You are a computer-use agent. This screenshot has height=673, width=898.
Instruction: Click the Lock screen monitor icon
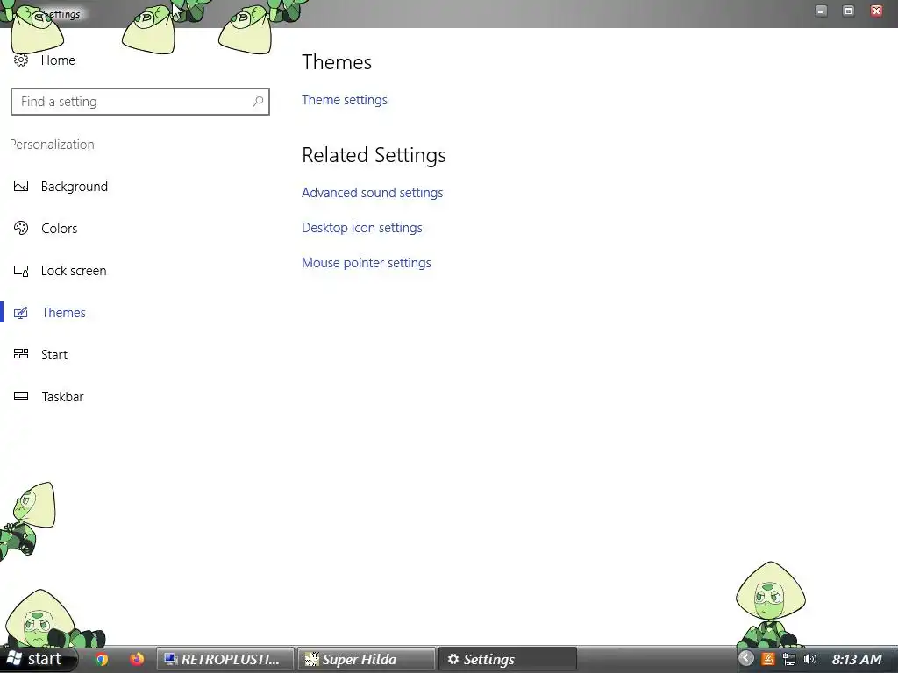(21, 271)
